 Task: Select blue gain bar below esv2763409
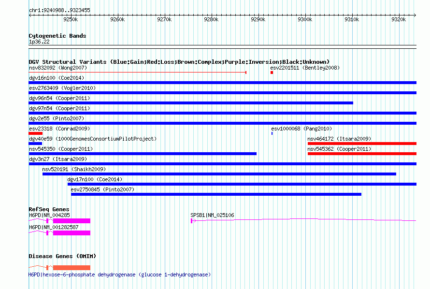tap(222, 93)
